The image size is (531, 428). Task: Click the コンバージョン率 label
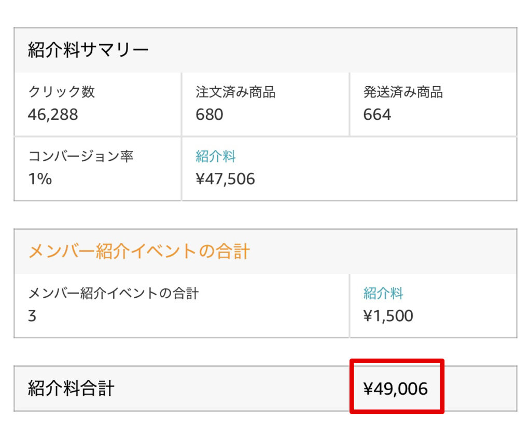(x=81, y=156)
